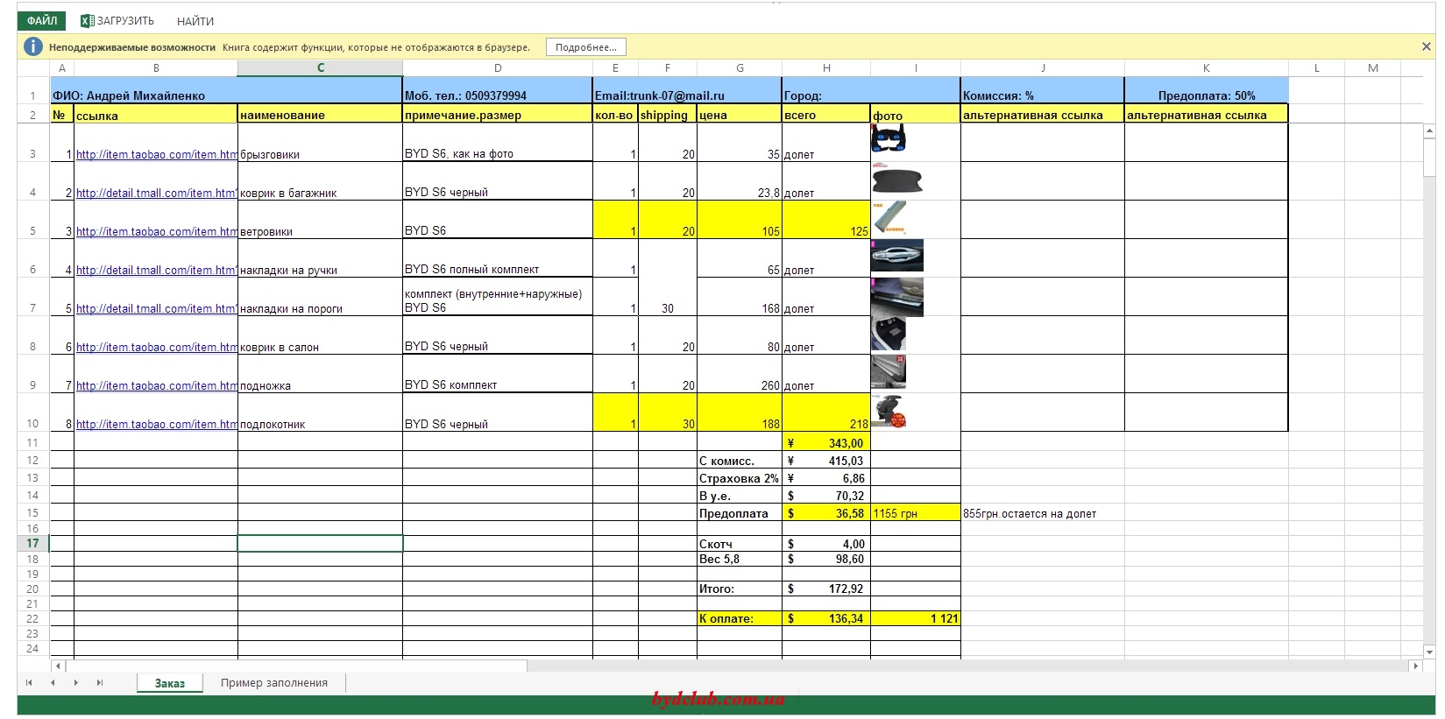Click the vertical scrollbar down arrow
The image size is (1445, 719).
1429,652
